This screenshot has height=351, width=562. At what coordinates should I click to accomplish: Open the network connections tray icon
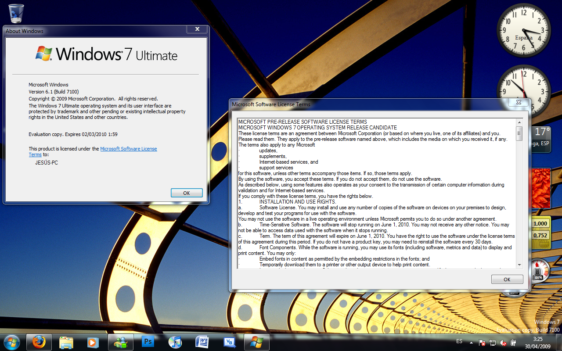[492, 343]
